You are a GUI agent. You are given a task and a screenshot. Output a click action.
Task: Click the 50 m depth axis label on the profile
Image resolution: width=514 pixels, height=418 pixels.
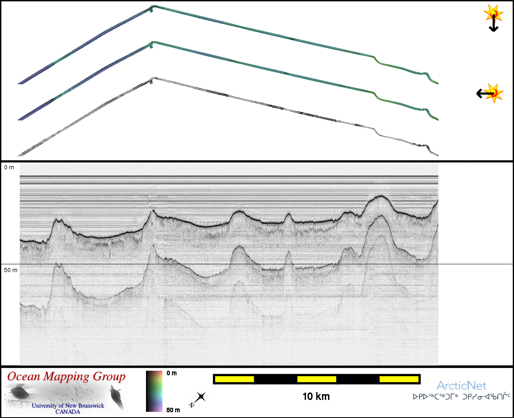(11, 270)
